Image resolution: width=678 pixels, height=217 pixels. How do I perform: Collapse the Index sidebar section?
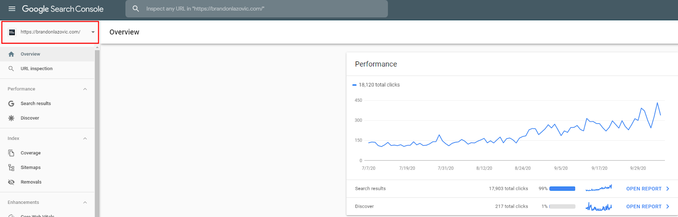click(x=85, y=139)
